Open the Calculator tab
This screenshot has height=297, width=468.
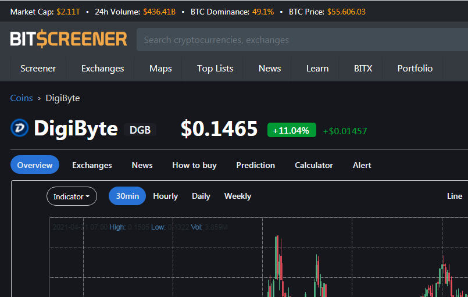[314, 165]
